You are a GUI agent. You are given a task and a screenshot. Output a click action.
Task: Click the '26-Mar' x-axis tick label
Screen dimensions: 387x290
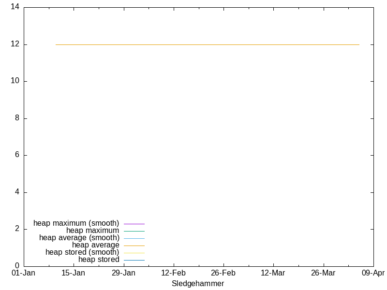323,273
